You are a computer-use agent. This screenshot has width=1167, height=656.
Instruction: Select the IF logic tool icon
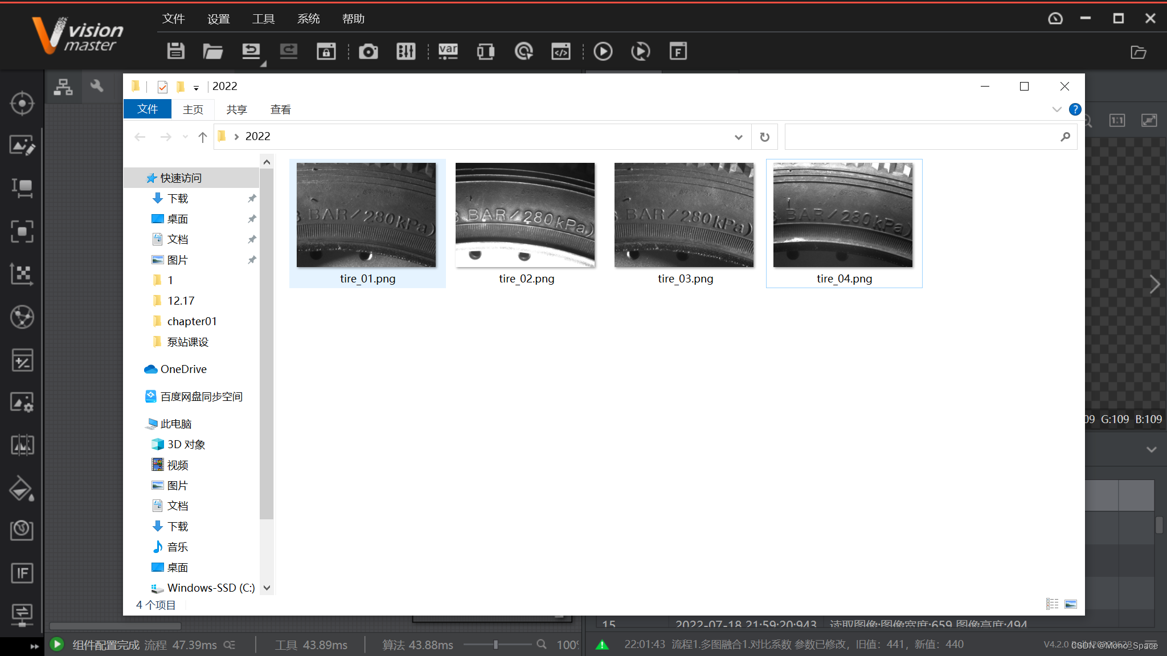(22, 573)
